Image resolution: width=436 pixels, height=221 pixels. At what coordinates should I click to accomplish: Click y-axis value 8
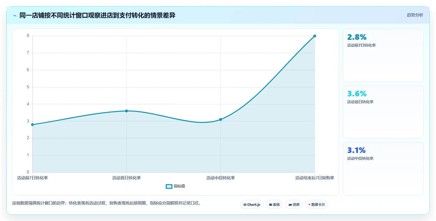click(x=28, y=36)
